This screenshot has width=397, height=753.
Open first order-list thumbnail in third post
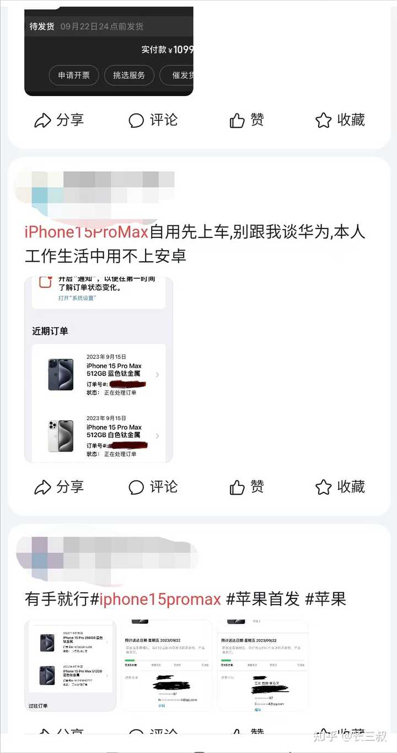click(x=71, y=665)
